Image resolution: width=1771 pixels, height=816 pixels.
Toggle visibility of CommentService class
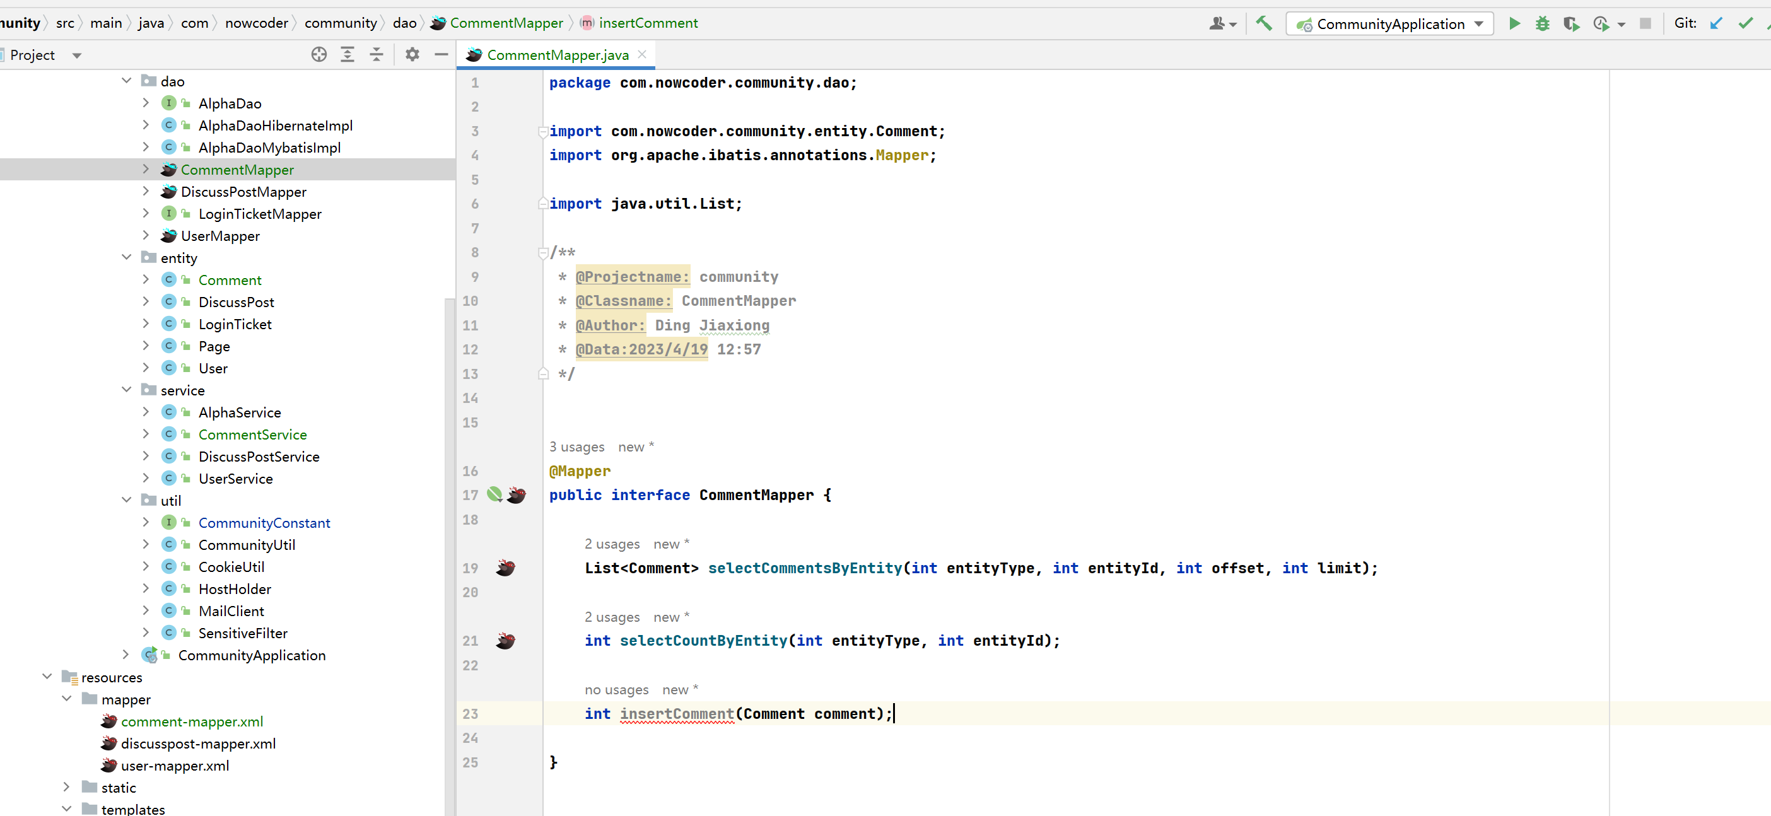[147, 434]
